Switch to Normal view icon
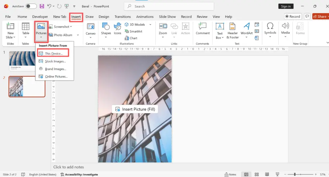 click(246, 174)
